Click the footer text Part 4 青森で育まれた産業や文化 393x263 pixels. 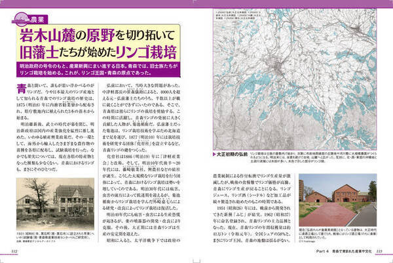(x=344, y=251)
